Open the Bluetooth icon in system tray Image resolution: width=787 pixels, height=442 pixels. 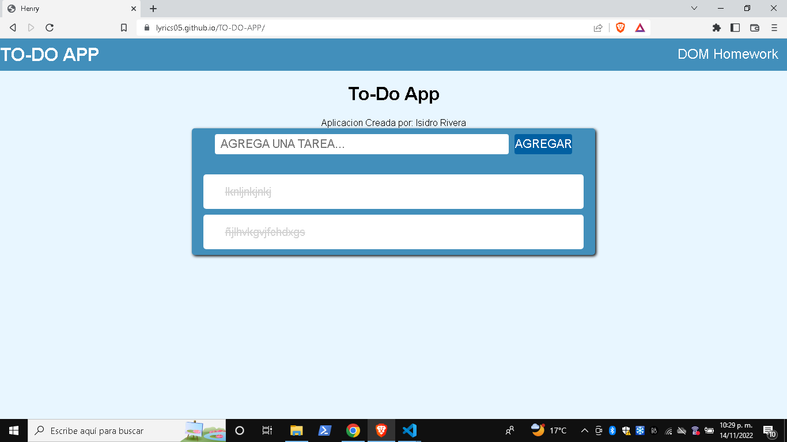point(612,430)
